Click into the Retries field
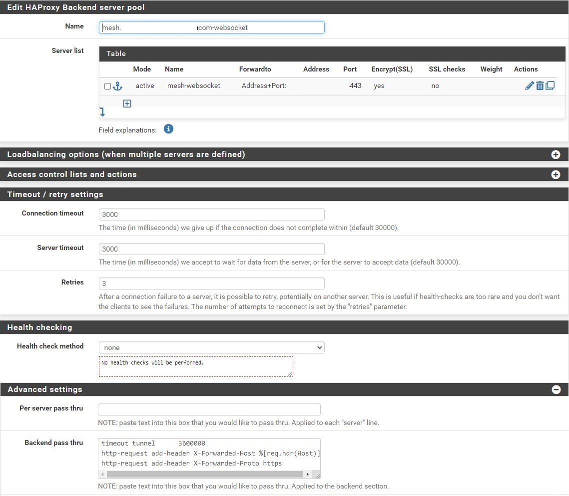The height and width of the screenshot is (496, 569). pyautogui.click(x=211, y=283)
